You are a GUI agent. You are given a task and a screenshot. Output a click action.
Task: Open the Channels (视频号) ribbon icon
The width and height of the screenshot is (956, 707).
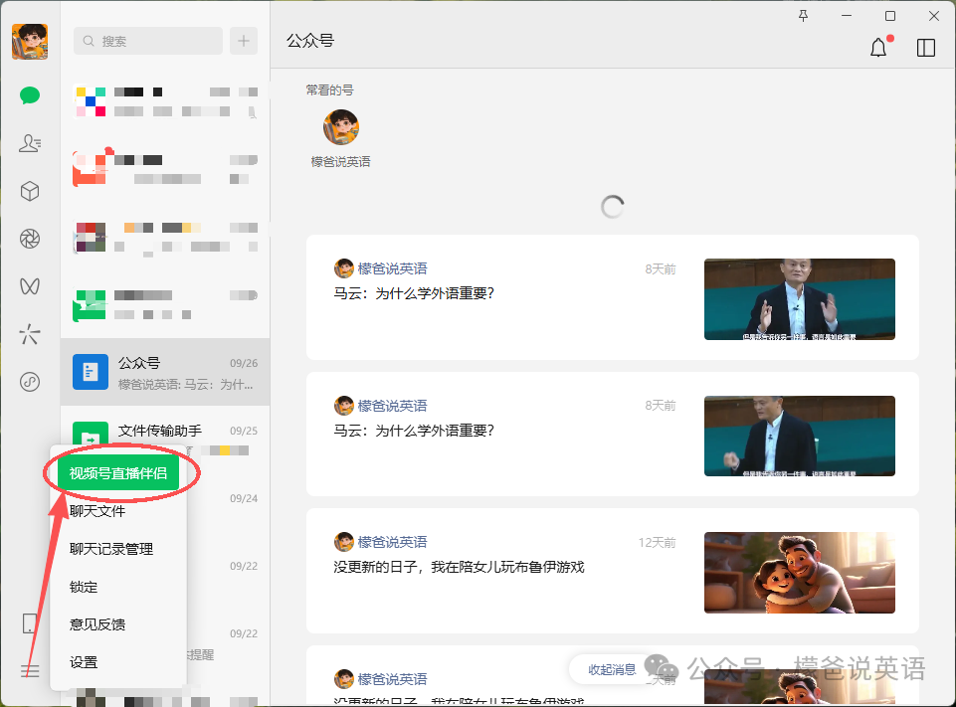[x=30, y=286]
